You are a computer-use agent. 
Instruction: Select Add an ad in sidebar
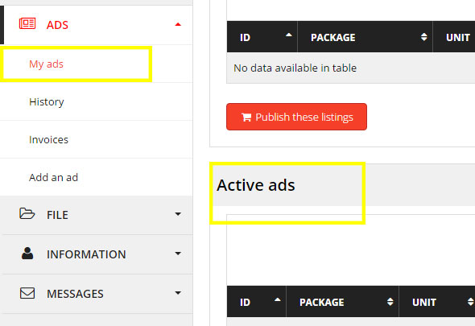tap(54, 177)
